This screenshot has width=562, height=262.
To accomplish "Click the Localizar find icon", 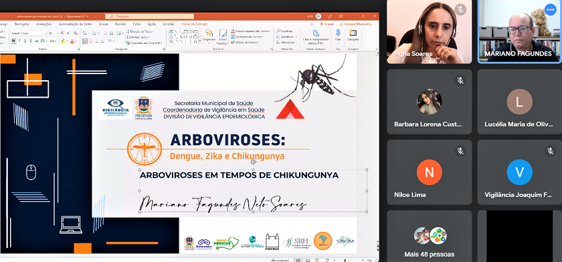I will (x=278, y=31).
